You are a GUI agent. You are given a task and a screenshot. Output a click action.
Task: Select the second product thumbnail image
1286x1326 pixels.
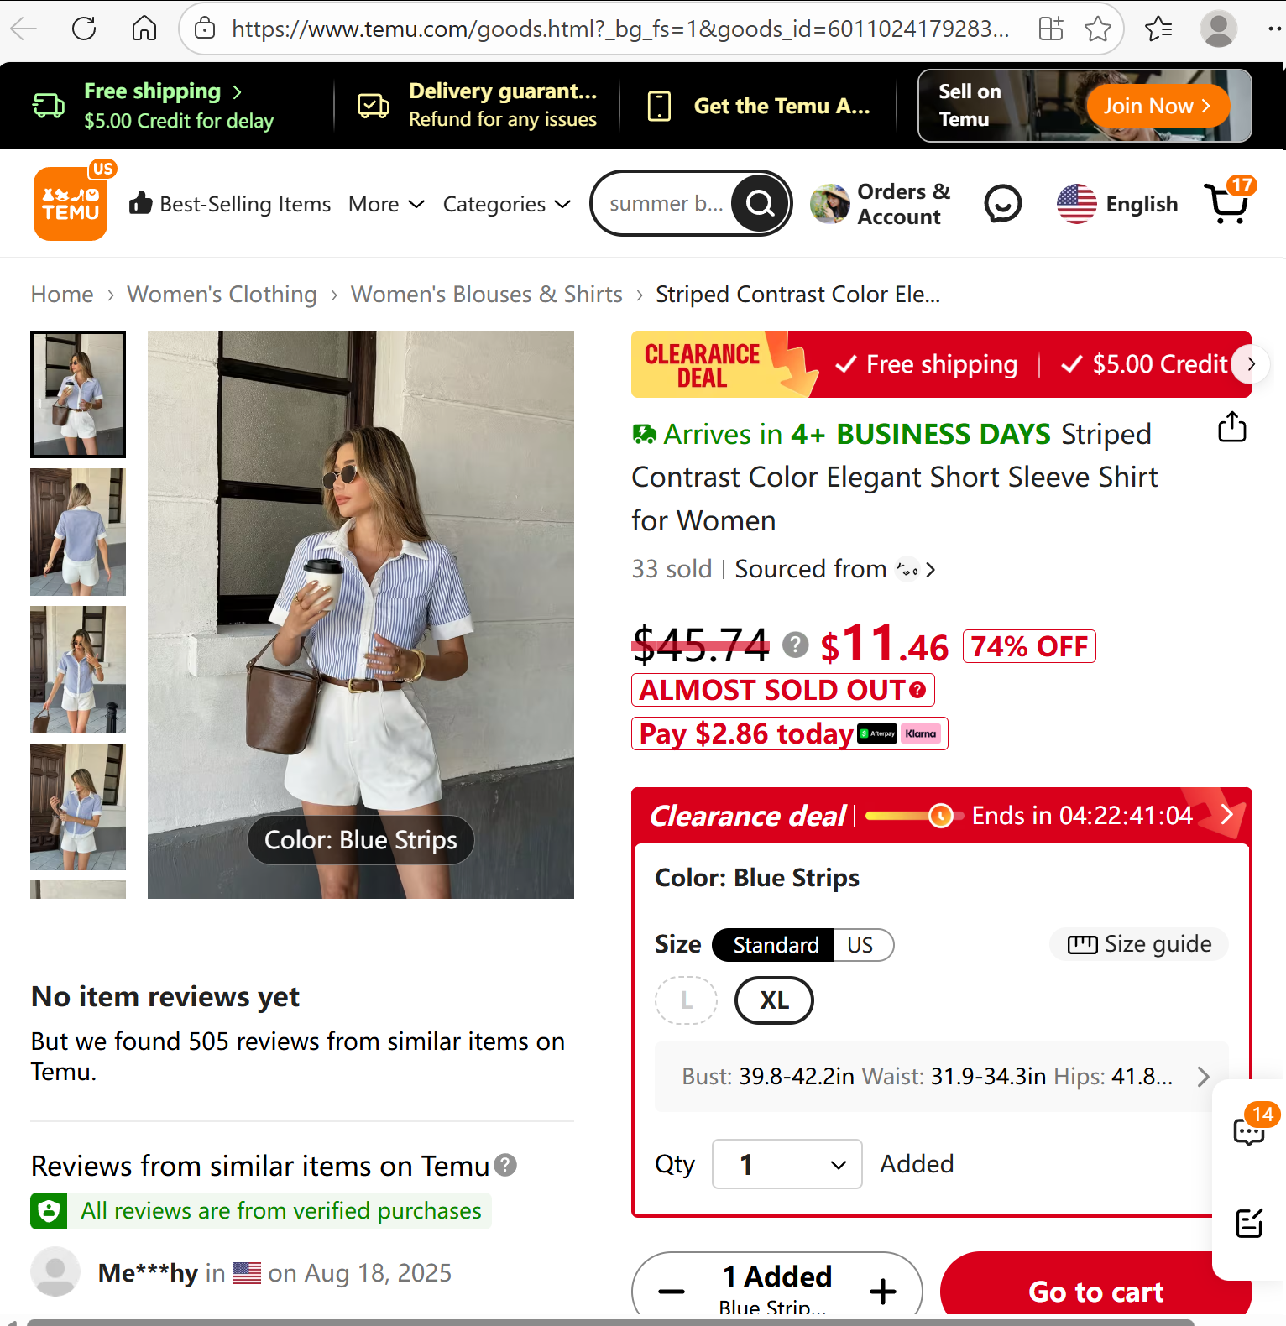point(78,532)
